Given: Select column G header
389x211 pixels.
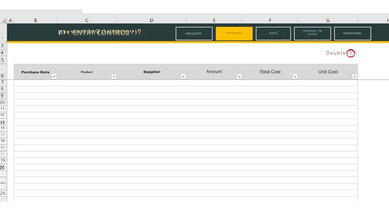Looking at the screenshot, I should click(x=328, y=20).
